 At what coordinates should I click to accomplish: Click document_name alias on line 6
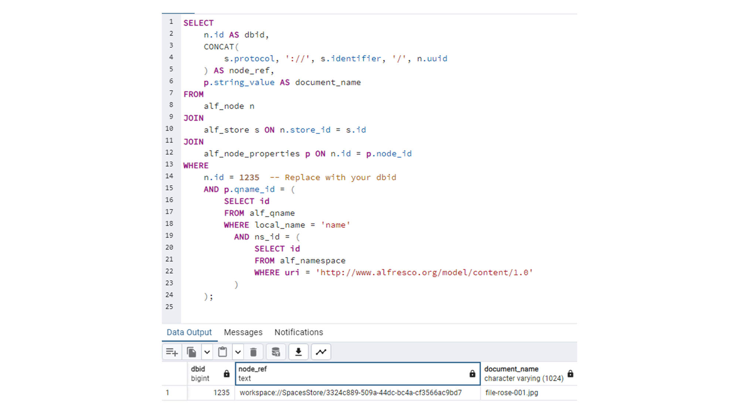(328, 82)
